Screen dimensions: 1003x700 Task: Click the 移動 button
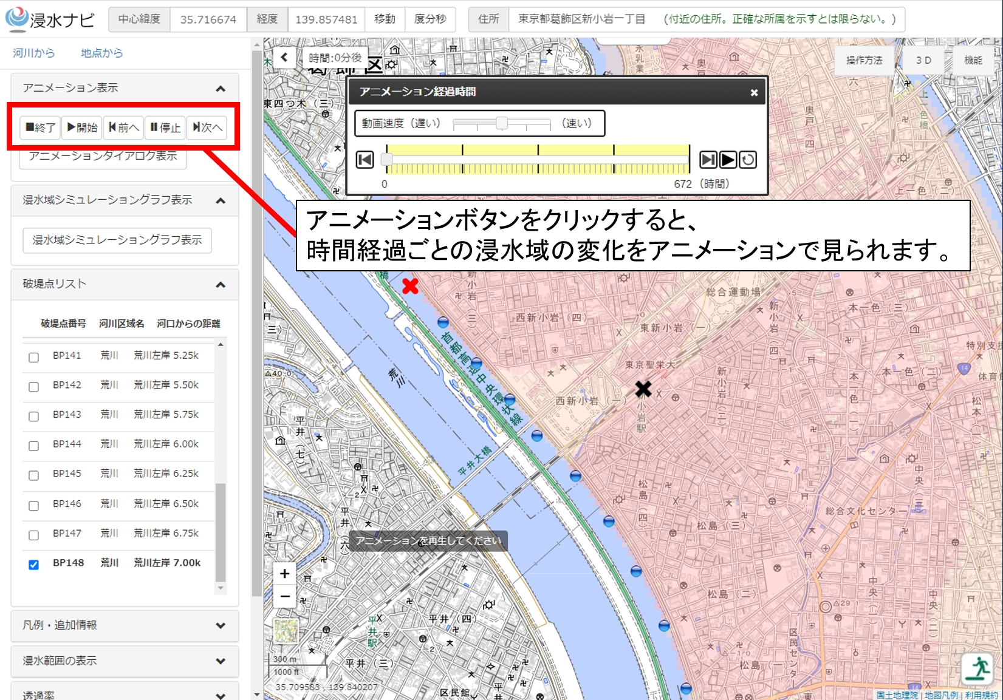(x=385, y=19)
